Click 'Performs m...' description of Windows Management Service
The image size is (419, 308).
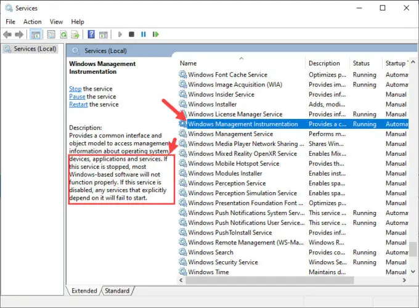click(x=327, y=134)
